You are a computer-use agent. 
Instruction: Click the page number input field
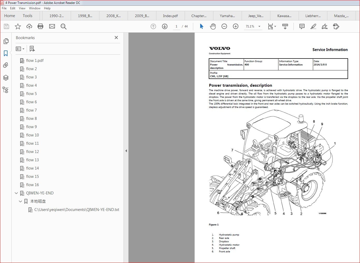click(176, 26)
